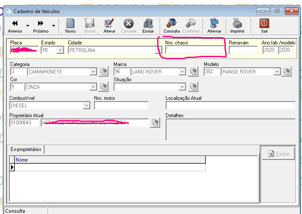
Task: Click the Placa input field
Action: [x=25, y=50]
